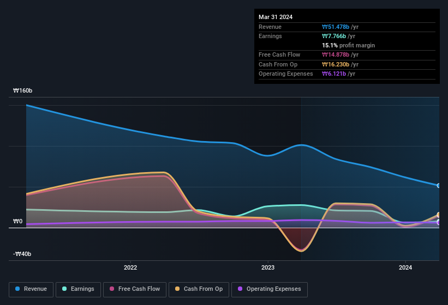
Task: Click the Free Cash Flow tooltip label
Action: [x=279, y=54]
